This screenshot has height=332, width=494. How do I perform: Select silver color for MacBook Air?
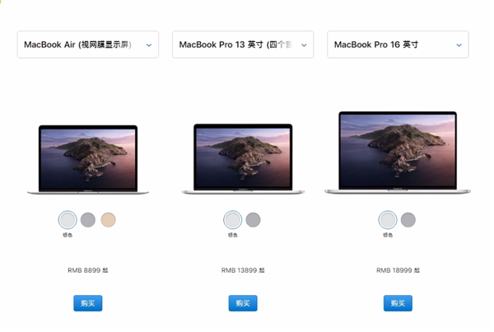point(68,220)
